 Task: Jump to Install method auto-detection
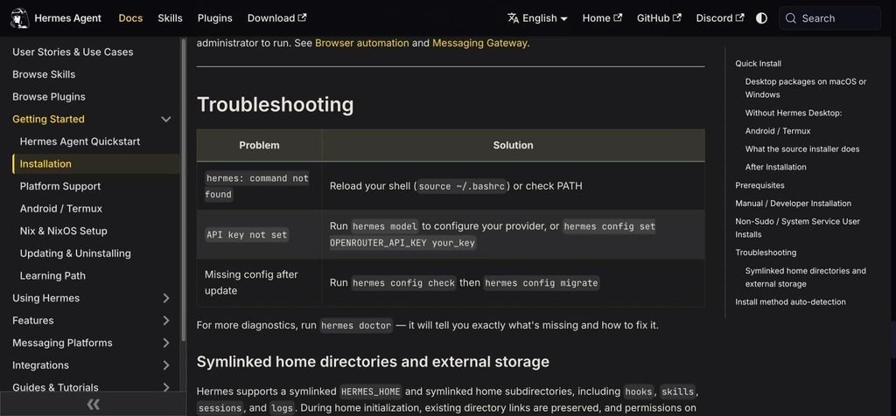790,302
